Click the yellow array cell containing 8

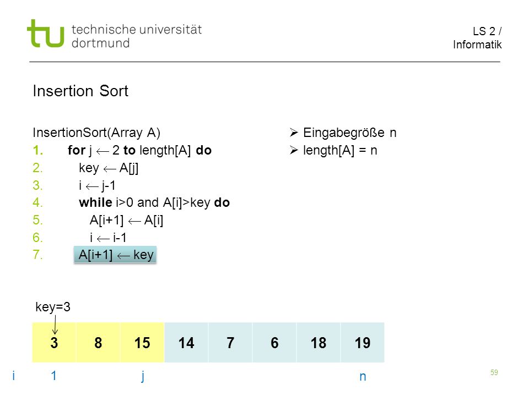(x=98, y=343)
